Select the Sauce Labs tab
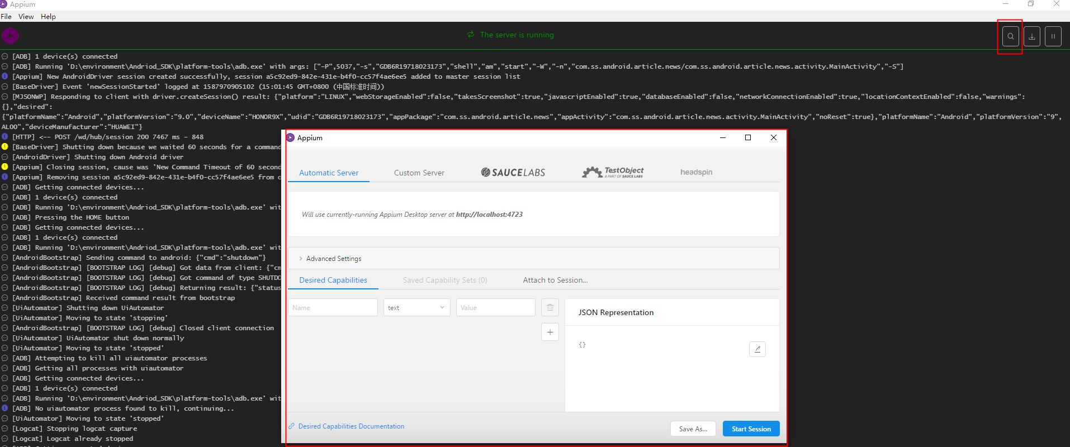Screen dimensions: 1070x447 pos(513,173)
